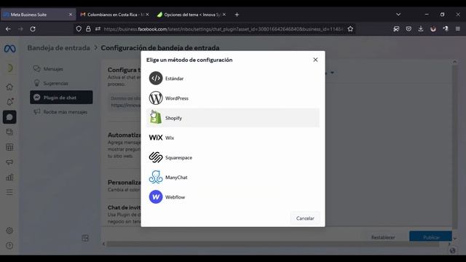This screenshot has width=466, height=262.
Task: Open Firefox application menu hamburger
Action: point(458,29)
